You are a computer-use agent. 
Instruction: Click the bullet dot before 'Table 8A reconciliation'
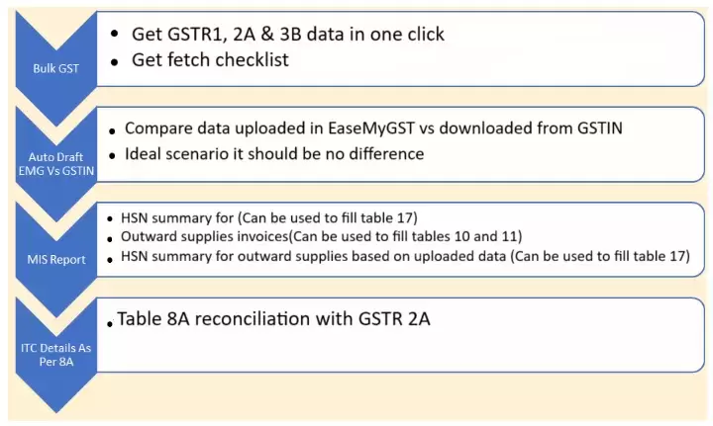point(110,322)
